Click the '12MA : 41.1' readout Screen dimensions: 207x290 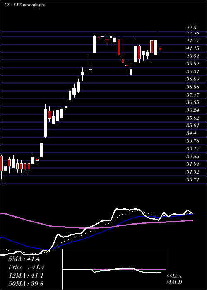[x=26, y=275]
